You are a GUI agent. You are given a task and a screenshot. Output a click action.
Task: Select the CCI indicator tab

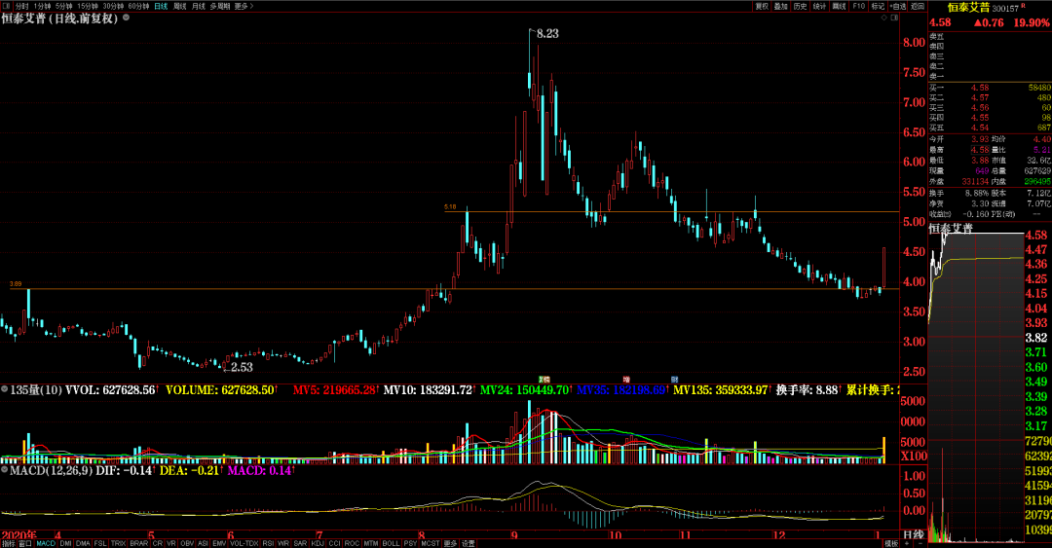(x=335, y=543)
